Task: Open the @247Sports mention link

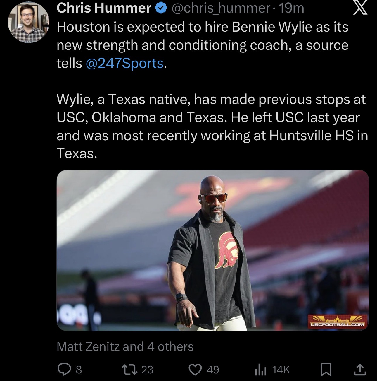Action: (124, 63)
